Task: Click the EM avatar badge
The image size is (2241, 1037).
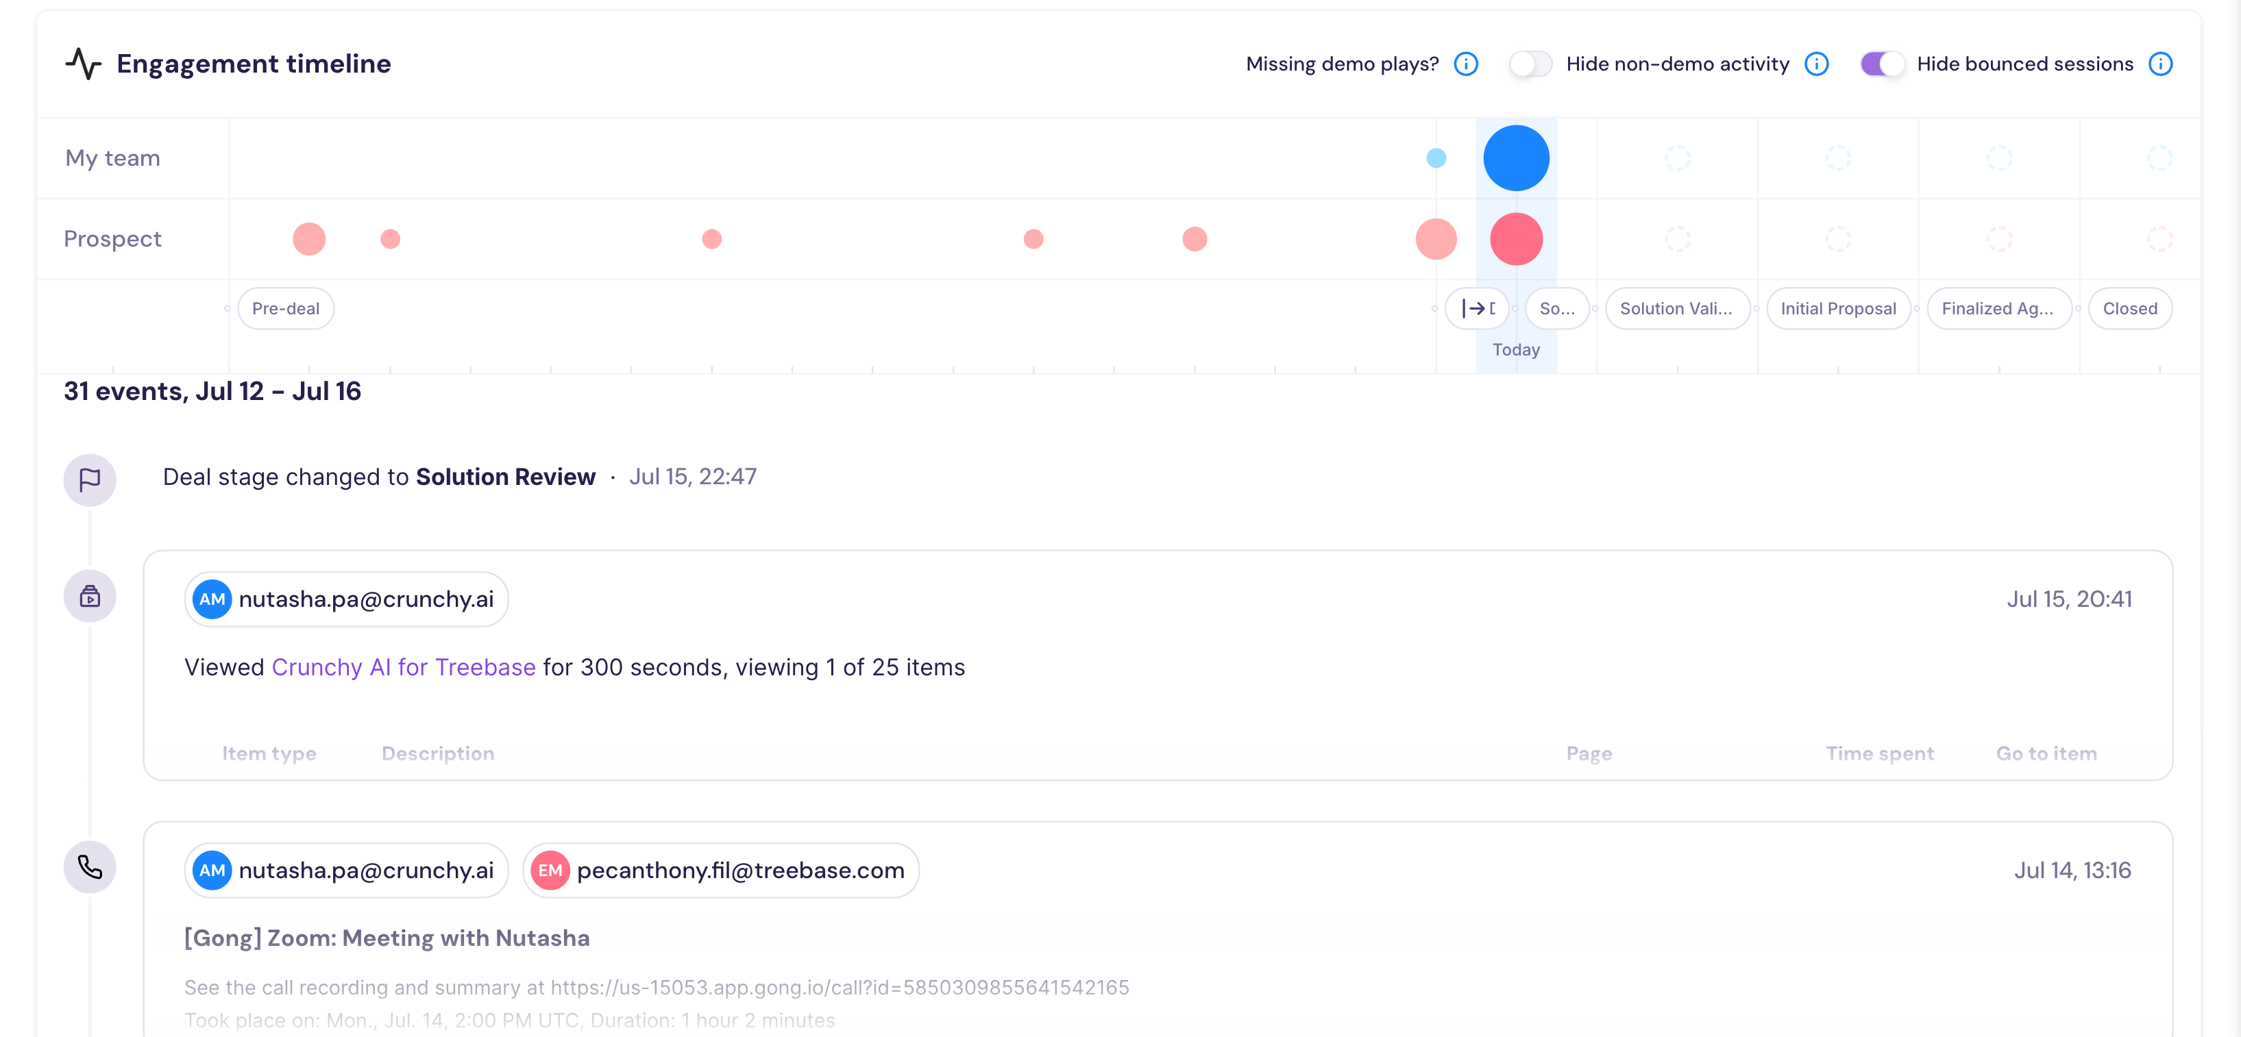Action: click(551, 871)
